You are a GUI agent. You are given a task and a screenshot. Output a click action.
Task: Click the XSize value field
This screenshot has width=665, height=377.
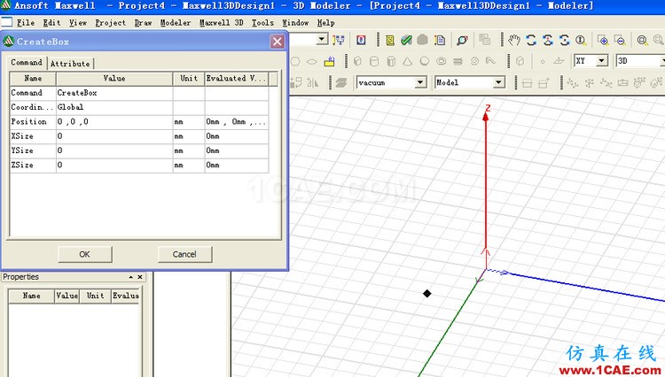[x=114, y=136]
